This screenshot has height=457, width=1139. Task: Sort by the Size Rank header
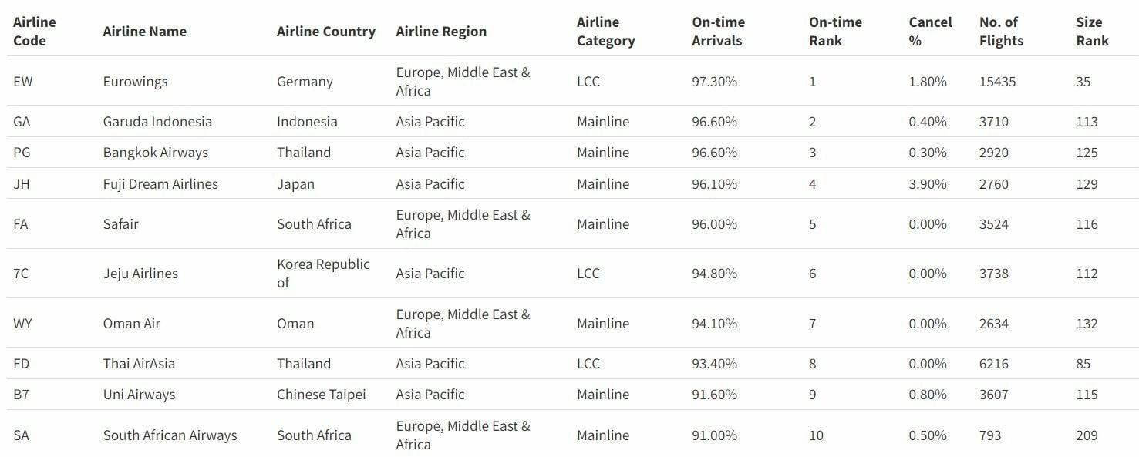click(x=1092, y=32)
